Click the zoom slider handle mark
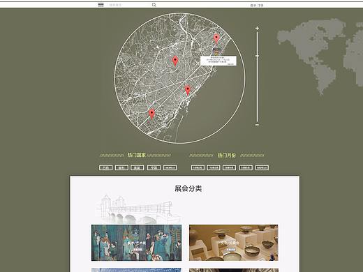363x272 pixels. point(257,56)
